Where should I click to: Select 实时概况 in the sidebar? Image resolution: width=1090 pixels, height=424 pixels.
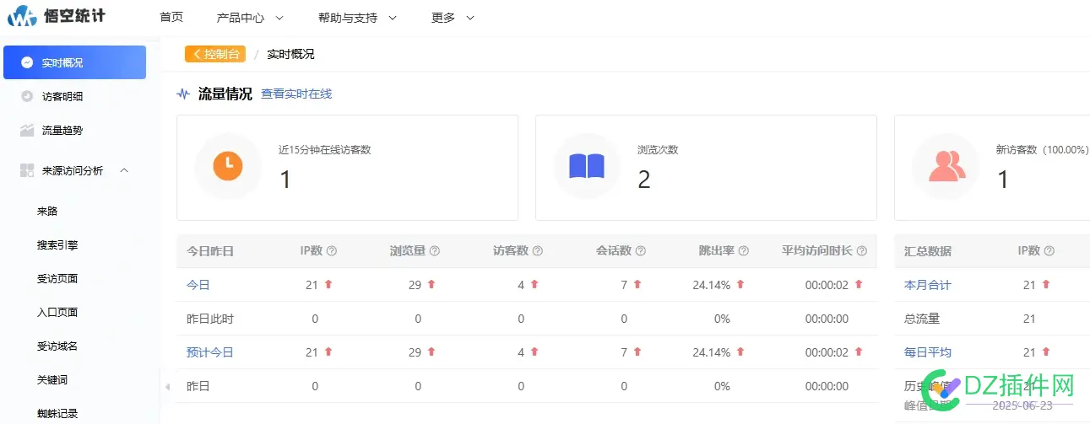pos(74,62)
